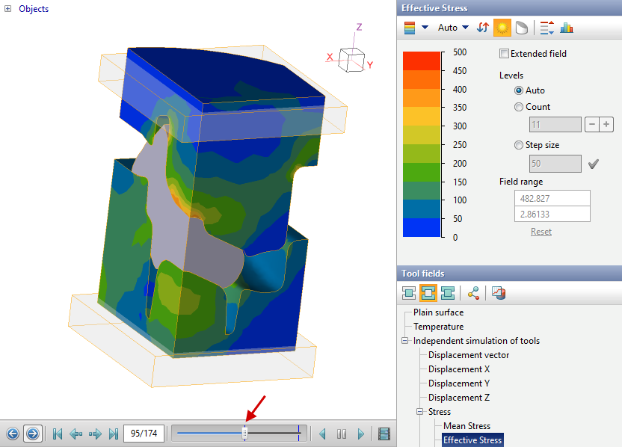This screenshot has height=447, width=622.
Task: Select Mean Stress in the field tree
Action: pyautogui.click(x=466, y=426)
